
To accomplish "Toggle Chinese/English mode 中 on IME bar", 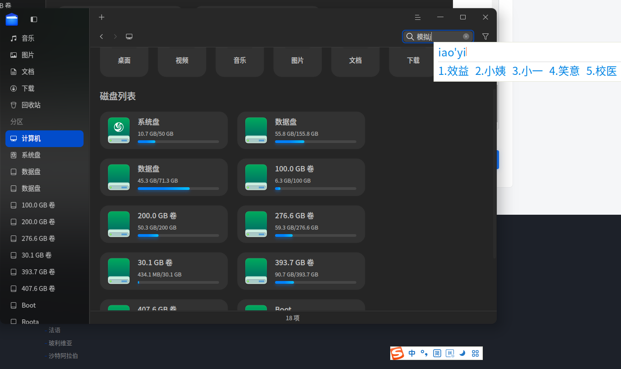I will 412,353.
